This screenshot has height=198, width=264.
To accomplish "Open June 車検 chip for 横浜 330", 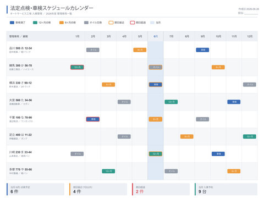I will coord(156,85).
